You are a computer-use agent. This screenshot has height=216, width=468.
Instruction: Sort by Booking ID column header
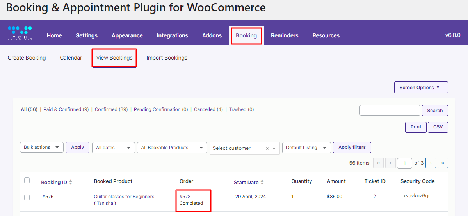click(54, 183)
